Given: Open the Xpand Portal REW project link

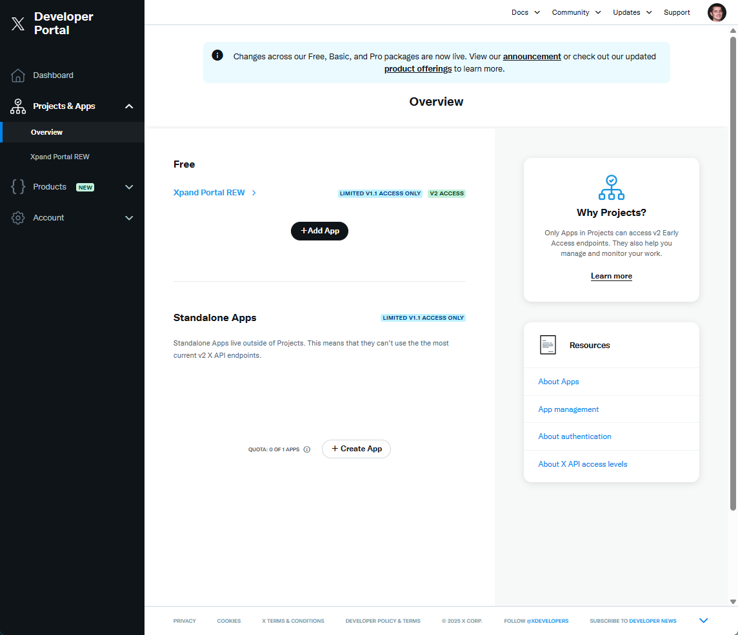Looking at the screenshot, I should click(x=209, y=192).
